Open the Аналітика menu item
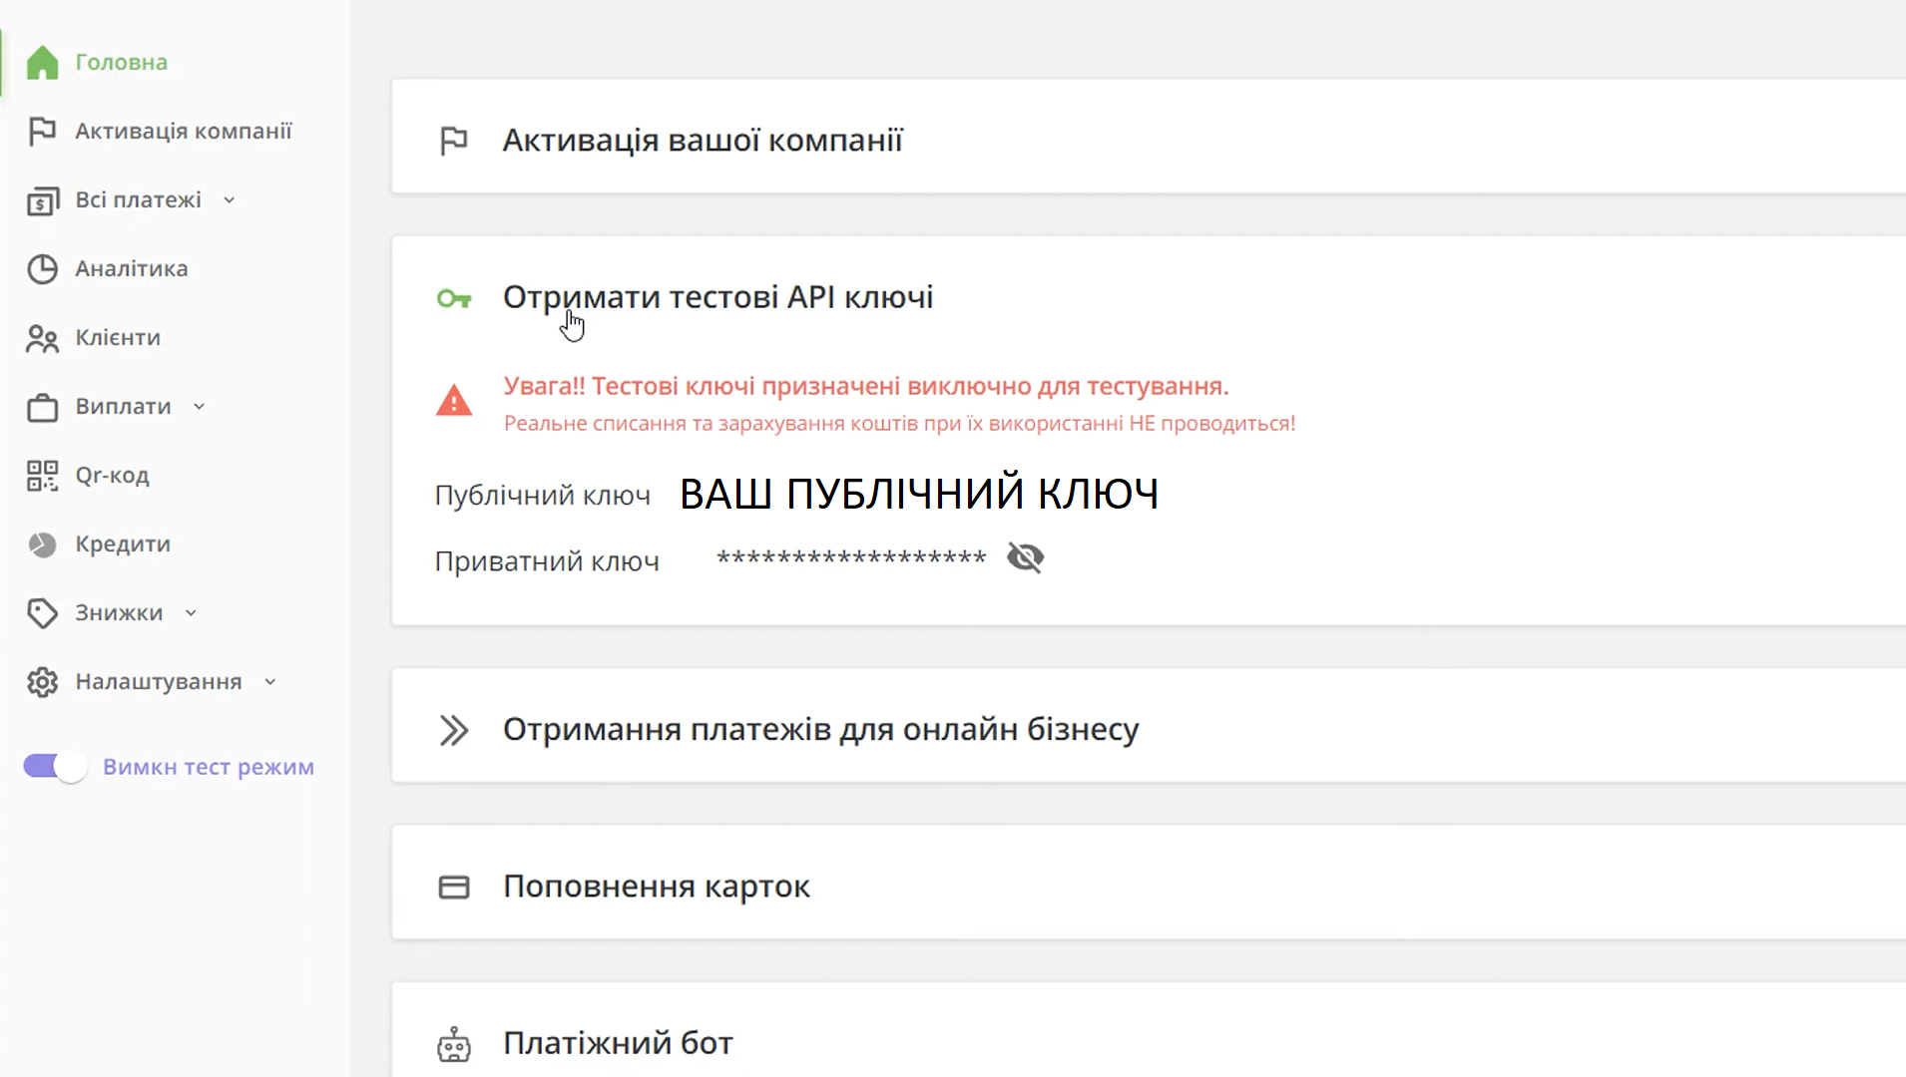The image size is (1906, 1077). click(131, 269)
